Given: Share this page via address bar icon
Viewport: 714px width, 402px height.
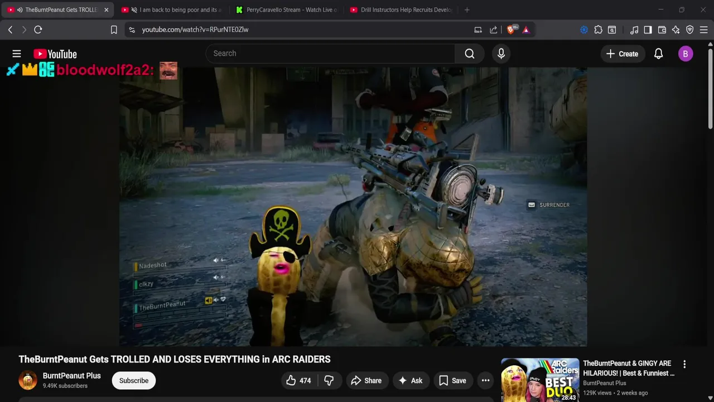Looking at the screenshot, I should (x=494, y=30).
